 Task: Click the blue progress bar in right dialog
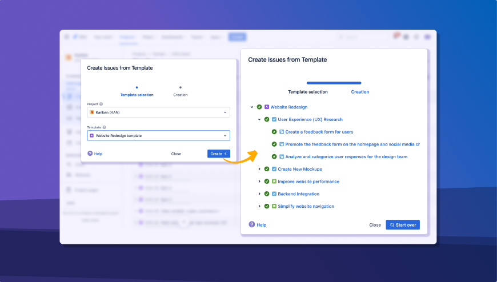(334, 83)
